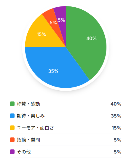The image size is (130, 162).
Task: Click the 40% value in legend row
Action: point(116,104)
